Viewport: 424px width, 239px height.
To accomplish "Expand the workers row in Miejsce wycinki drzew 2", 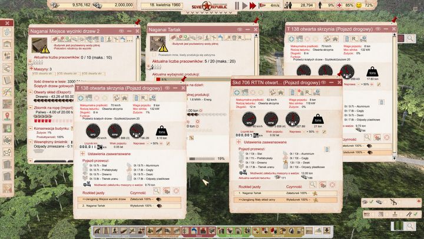I will click(30, 62).
